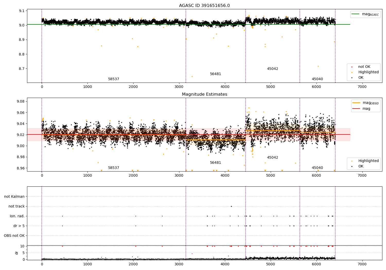Click obsid label 45042 in the top plot

273,69
